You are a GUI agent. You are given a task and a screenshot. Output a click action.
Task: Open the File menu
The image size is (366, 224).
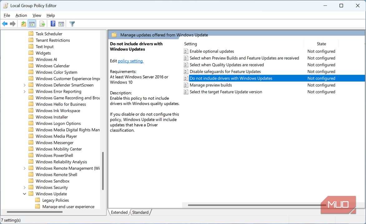coord(7,15)
